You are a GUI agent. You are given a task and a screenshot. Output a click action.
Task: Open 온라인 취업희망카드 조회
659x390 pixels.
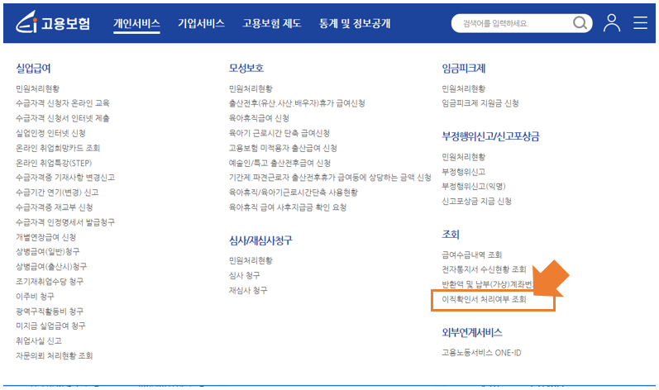tap(58, 148)
